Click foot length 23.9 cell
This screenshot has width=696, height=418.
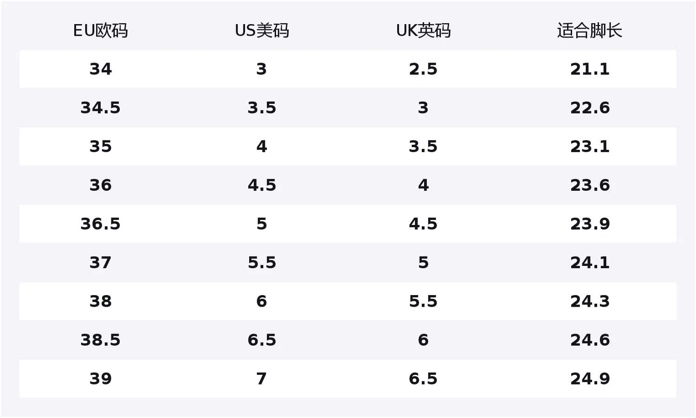click(x=590, y=224)
